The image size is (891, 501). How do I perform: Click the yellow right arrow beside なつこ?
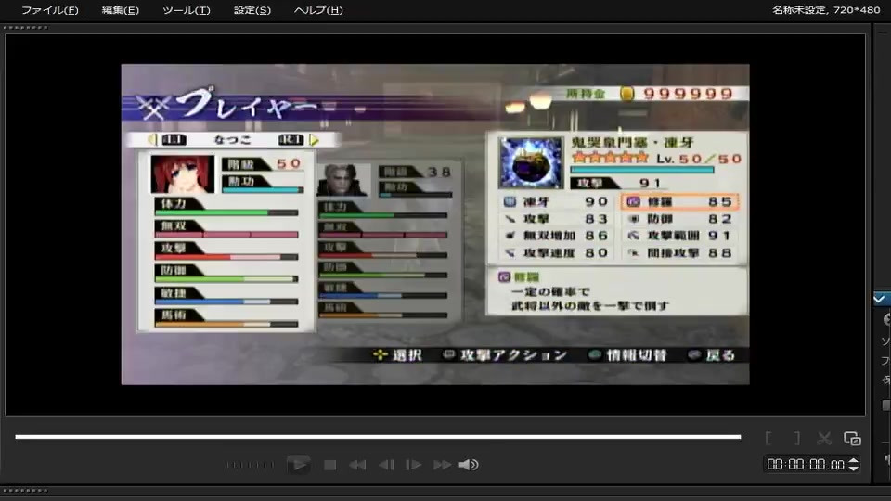pyautogui.click(x=315, y=140)
